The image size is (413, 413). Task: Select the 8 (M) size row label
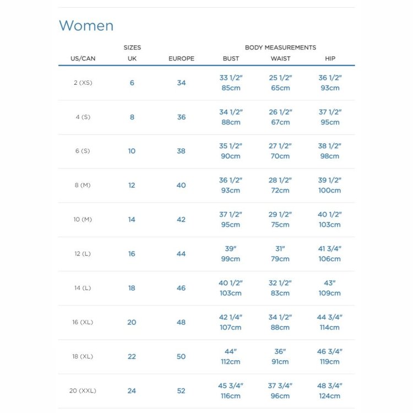81,186
